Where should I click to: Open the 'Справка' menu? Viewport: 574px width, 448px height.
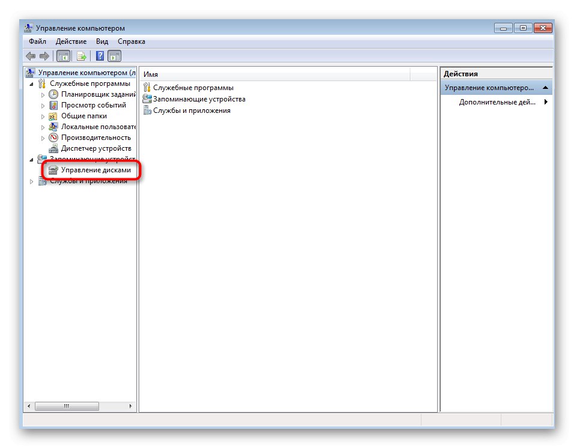[131, 41]
